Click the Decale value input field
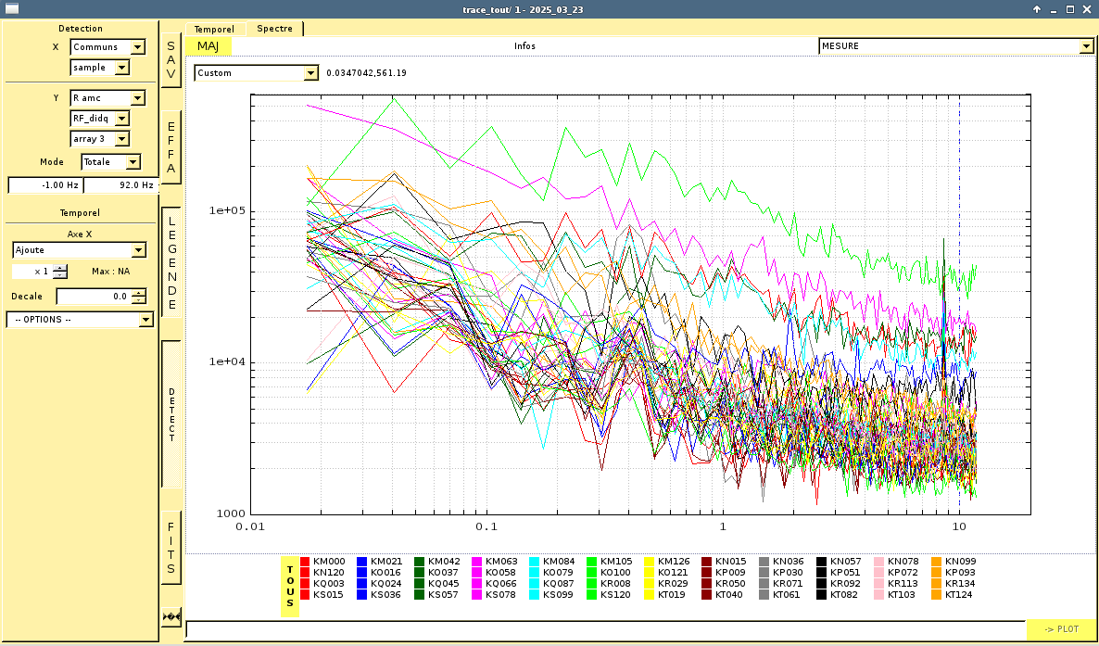 coord(94,297)
